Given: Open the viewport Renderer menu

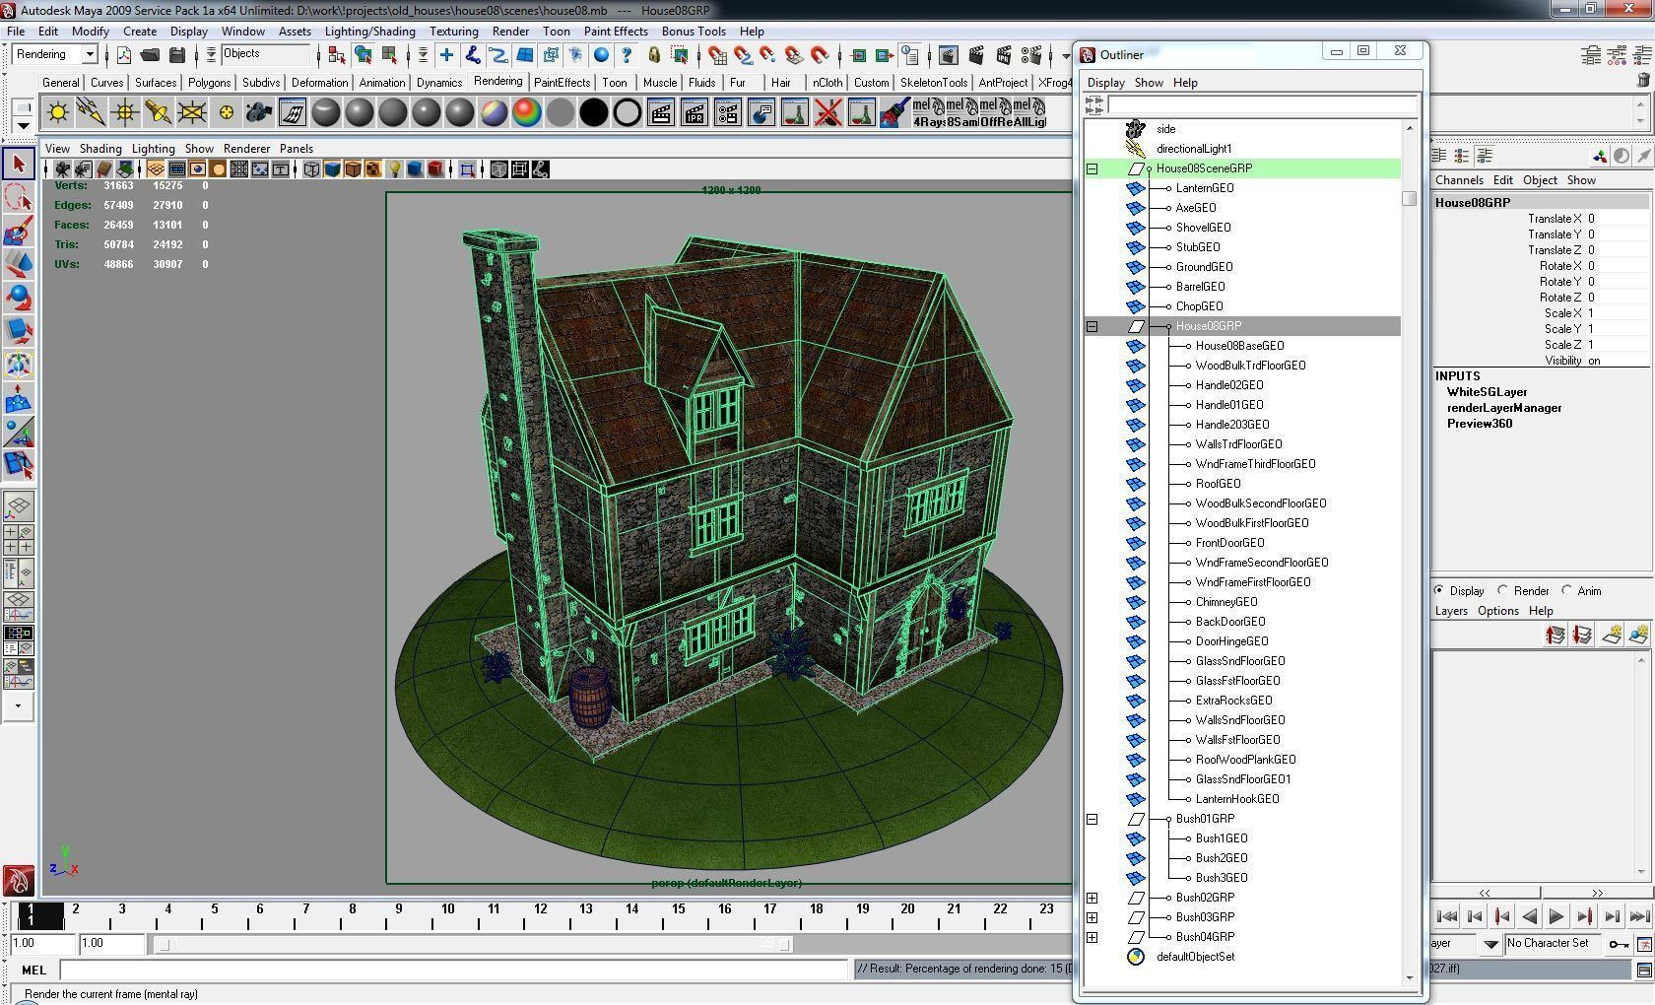Looking at the screenshot, I should pyautogui.click(x=246, y=149).
